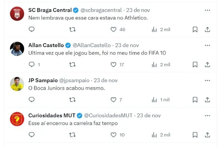Open the @AllanCastello handle link
The height and width of the screenshot is (147, 222).
92,45
